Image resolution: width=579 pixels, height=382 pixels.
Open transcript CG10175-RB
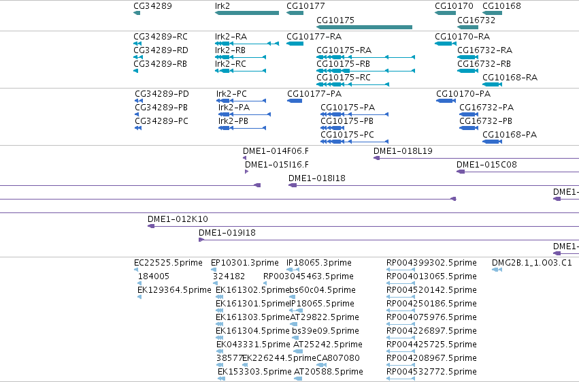coord(344,64)
